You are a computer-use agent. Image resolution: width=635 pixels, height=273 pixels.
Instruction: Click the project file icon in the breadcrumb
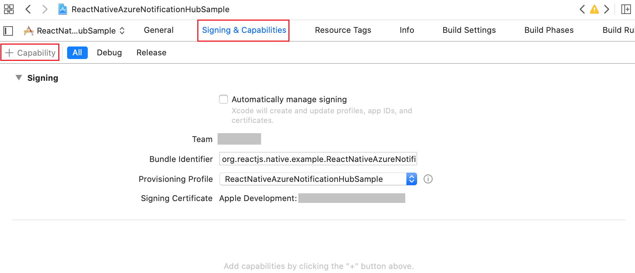[x=63, y=9]
